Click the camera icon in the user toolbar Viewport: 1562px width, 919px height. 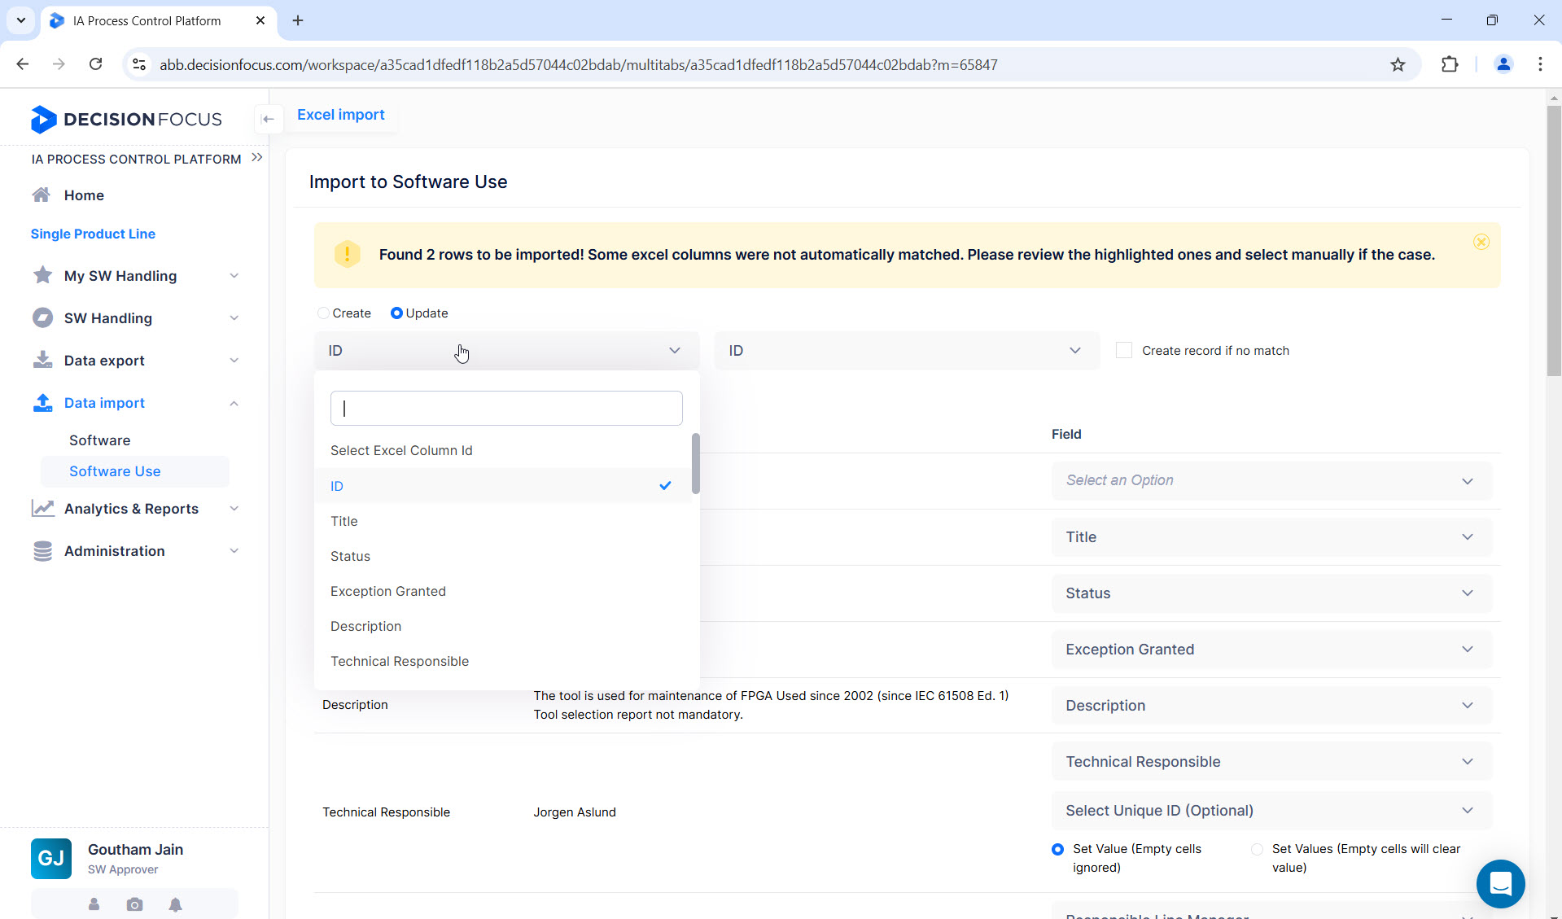[x=134, y=904]
